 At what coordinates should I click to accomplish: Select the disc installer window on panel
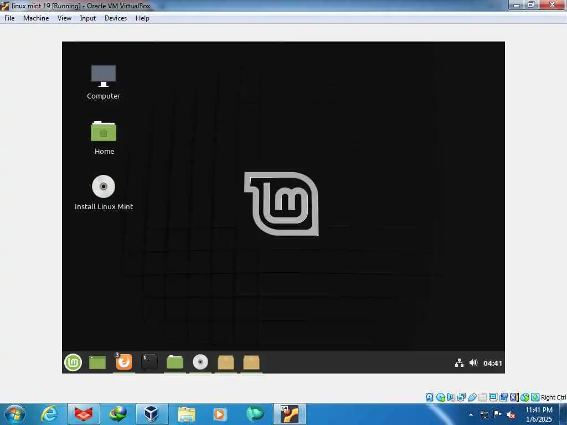point(200,362)
